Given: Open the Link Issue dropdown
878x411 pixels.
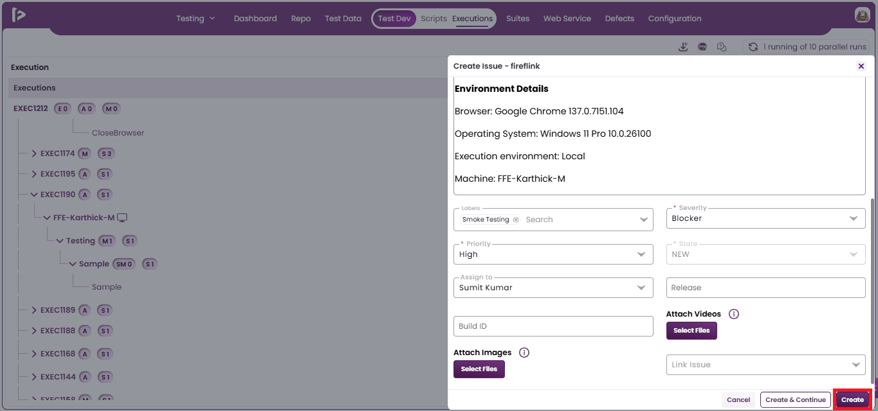Looking at the screenshot, I should click(x=765, y=365).
